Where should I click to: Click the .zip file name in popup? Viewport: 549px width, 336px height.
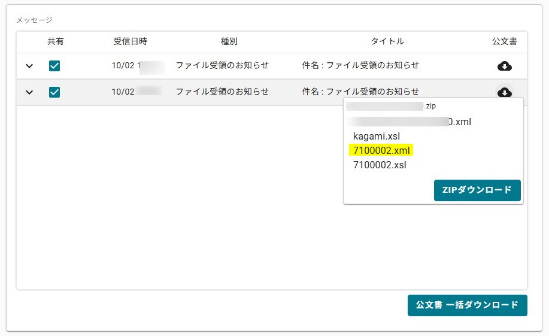click(x=391, y=106)
